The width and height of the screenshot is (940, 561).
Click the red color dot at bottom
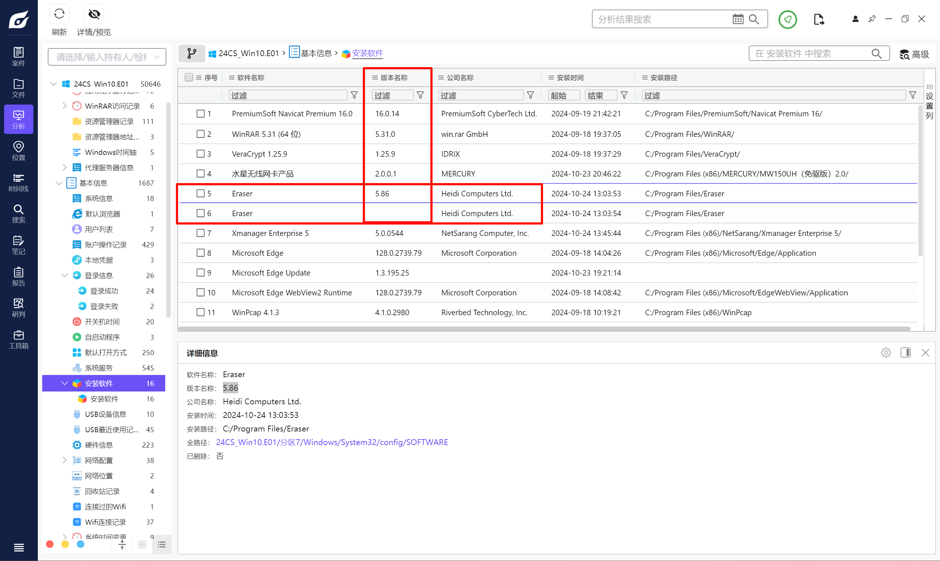[50, 544]
